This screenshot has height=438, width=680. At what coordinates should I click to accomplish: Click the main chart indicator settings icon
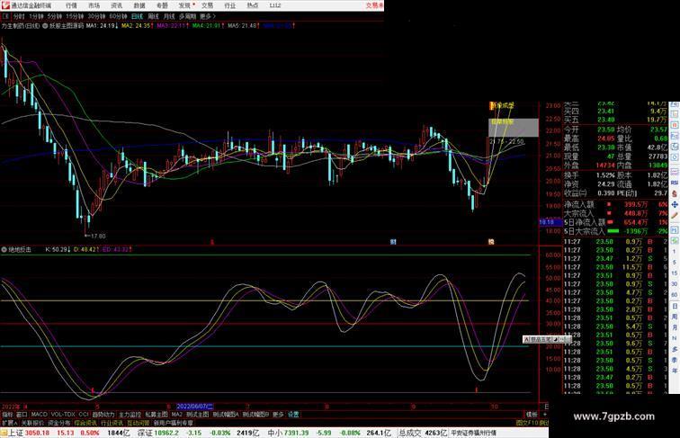pos(45,26)
